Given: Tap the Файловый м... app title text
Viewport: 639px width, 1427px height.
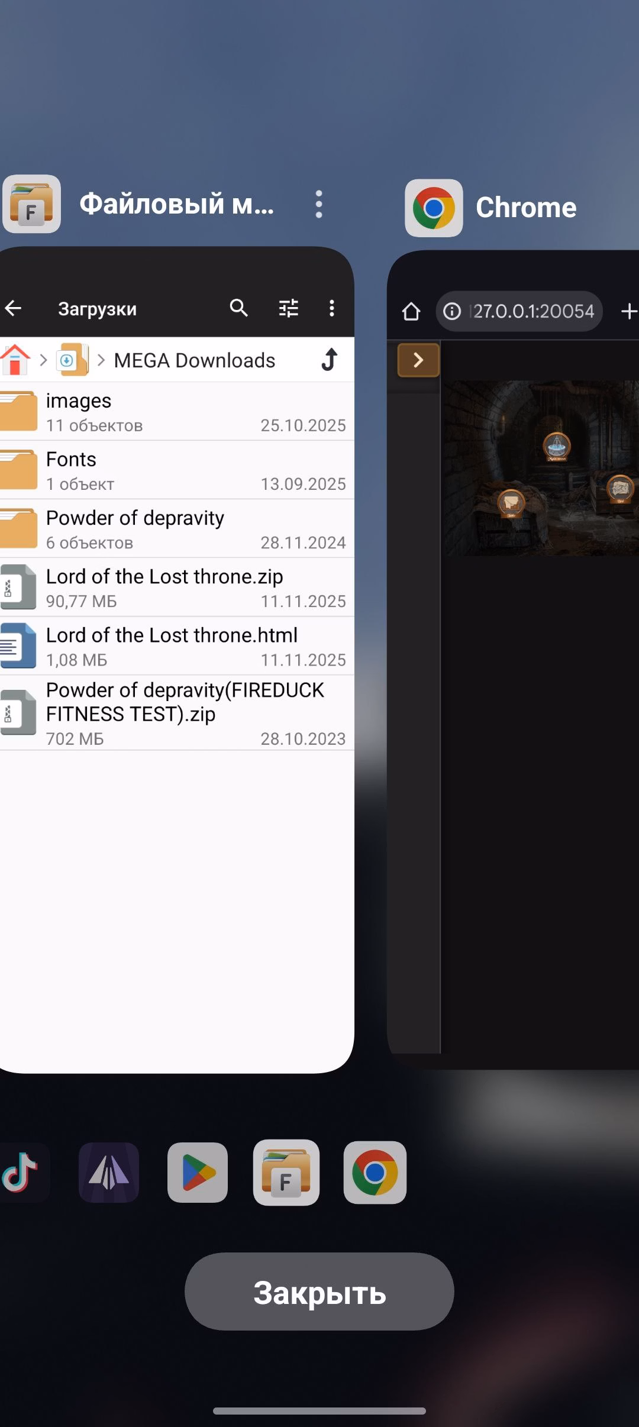Looking at the screenshot, I should coord(177,204).
